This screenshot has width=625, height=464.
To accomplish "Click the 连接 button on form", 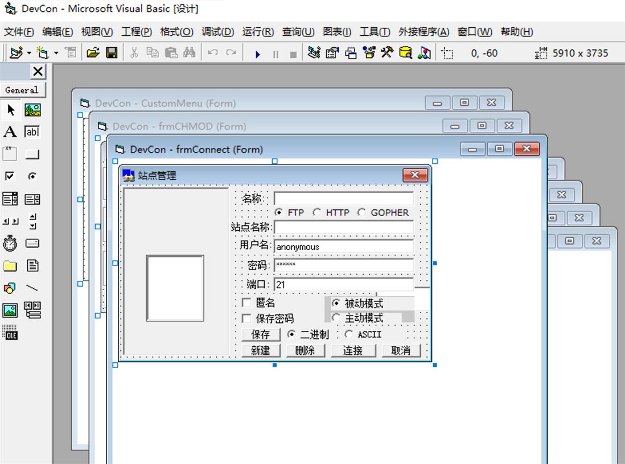I will point(353,350).
